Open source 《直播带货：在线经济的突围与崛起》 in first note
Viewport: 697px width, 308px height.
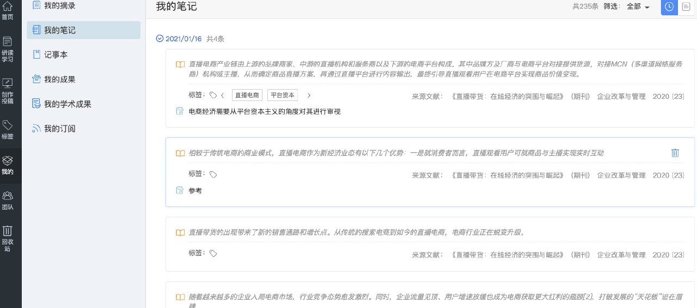(x=508, y=97)
